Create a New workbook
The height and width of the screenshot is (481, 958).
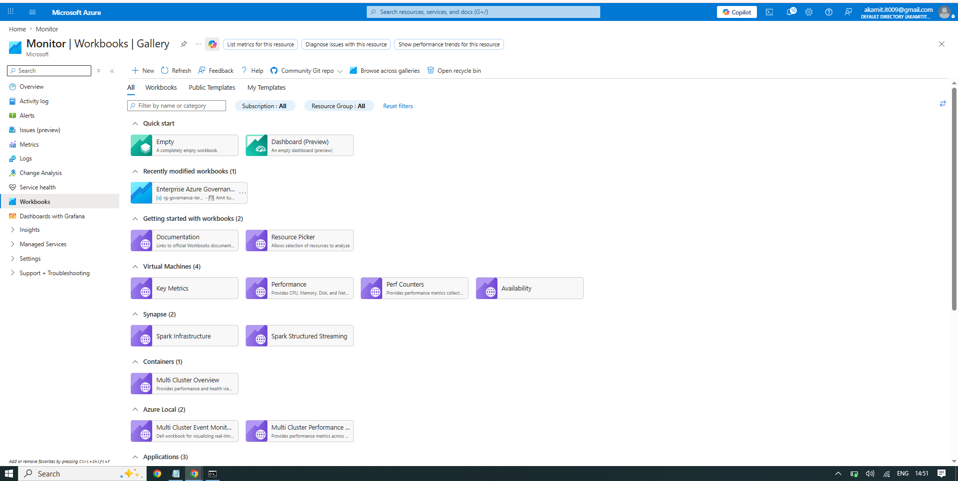click(x=143, y=71)
